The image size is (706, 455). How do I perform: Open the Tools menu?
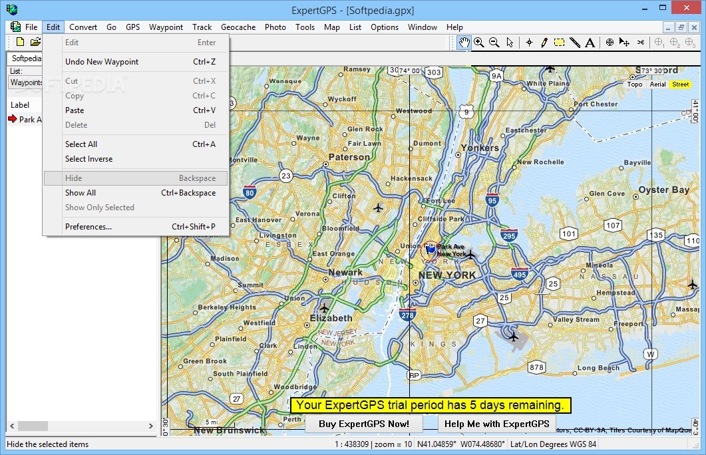[x=305, y=27]
